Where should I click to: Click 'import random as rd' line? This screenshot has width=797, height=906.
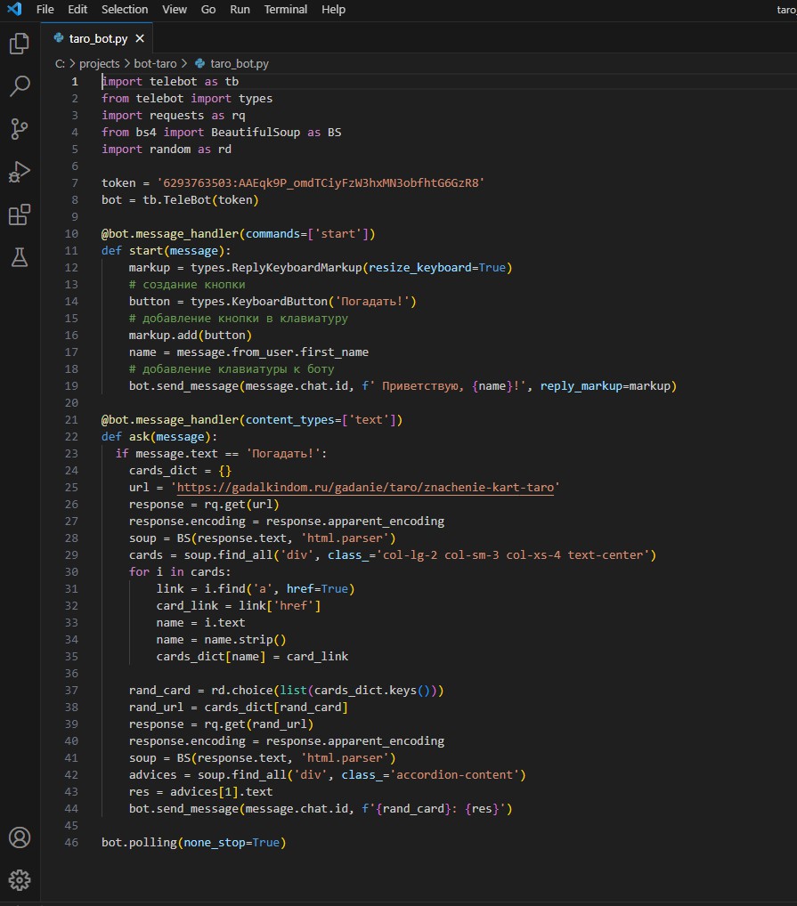167,150
